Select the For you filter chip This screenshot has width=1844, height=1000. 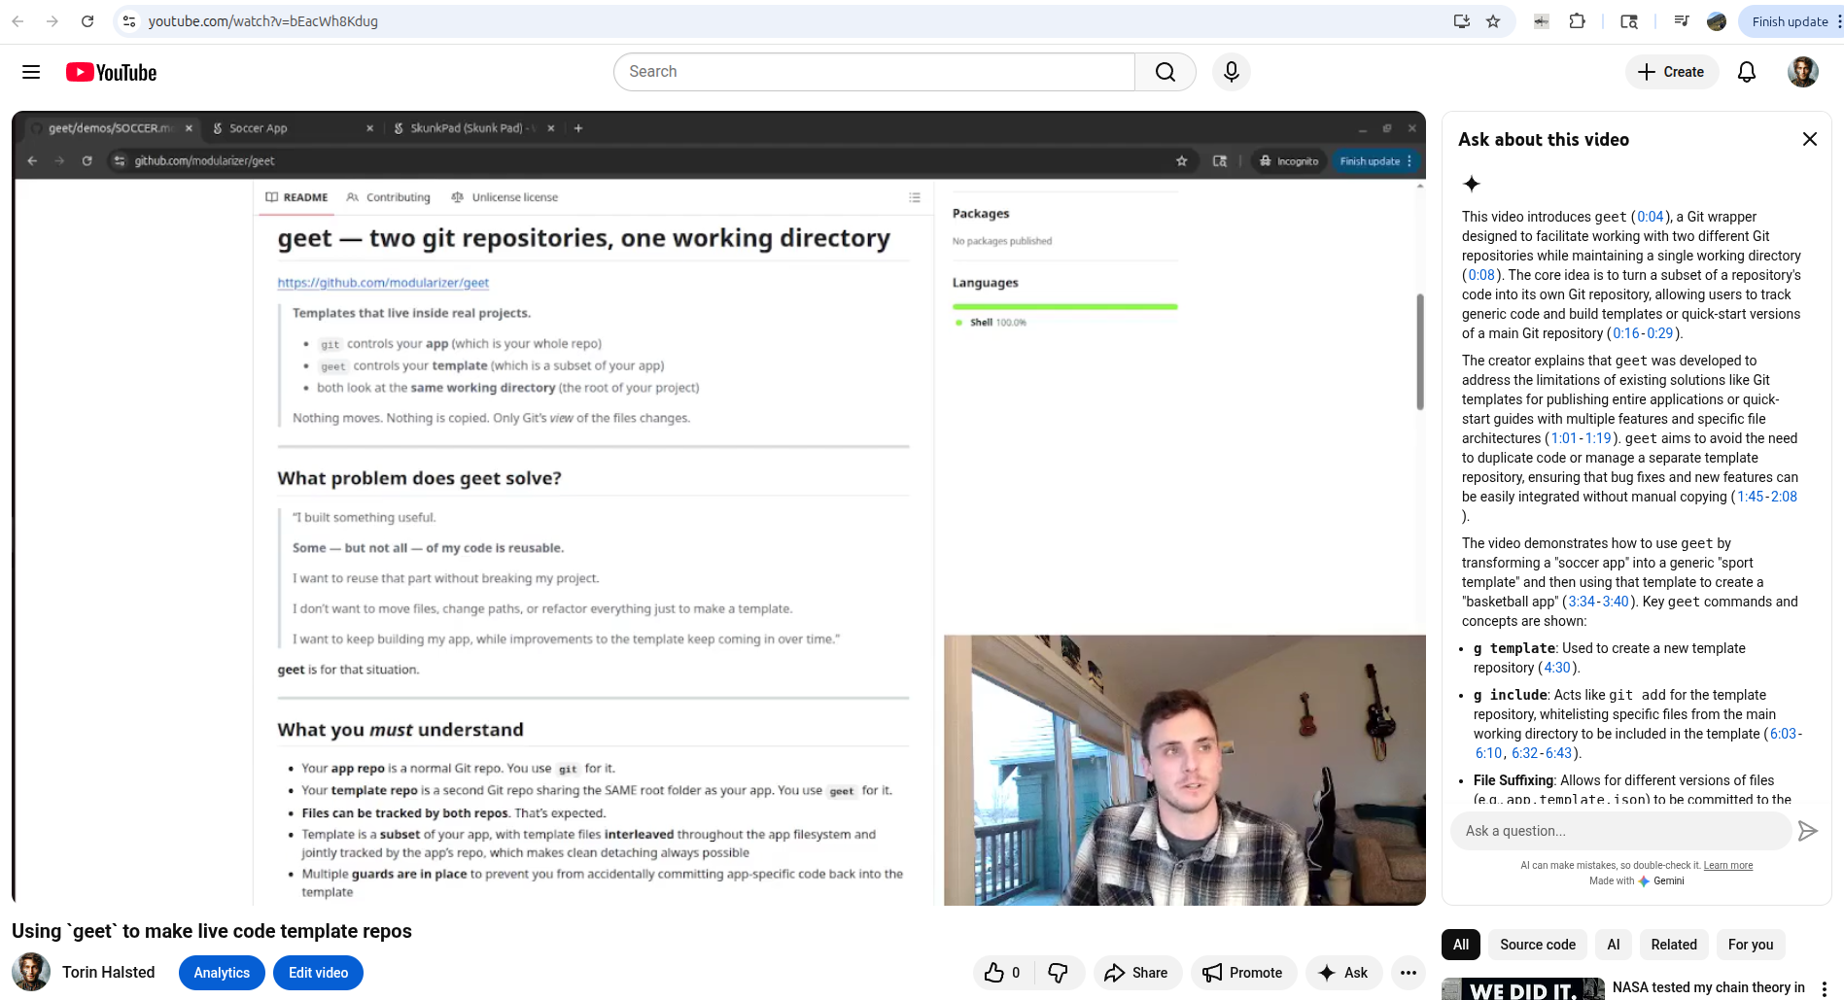(1751, 945)
